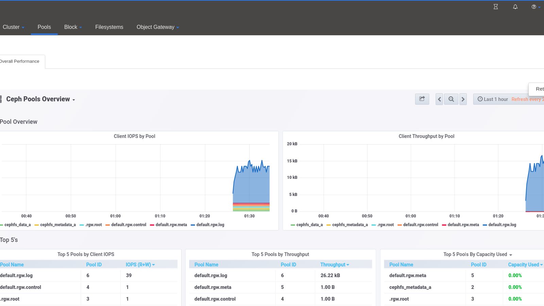This screenshot has width=544, height=306.
Task: Click the zoom out magnifier icon
Action: pyautogui.click(x=451, y=99)
